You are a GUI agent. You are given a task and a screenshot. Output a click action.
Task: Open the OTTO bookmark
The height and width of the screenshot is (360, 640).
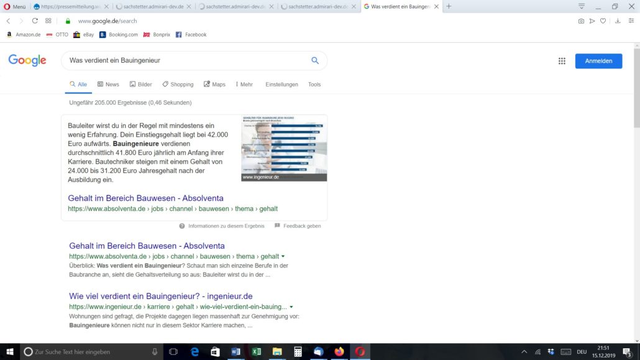click(57, 35)
